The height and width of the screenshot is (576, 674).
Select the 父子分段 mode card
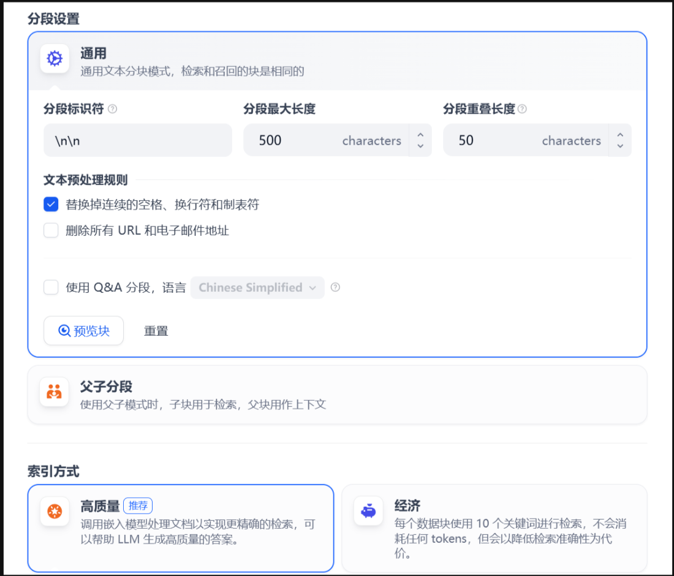[338, 395]
